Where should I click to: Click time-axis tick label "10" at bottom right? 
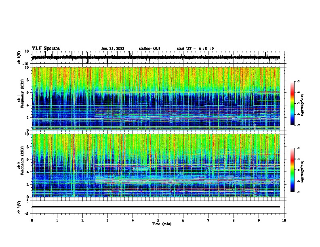[x=284, y=220]
